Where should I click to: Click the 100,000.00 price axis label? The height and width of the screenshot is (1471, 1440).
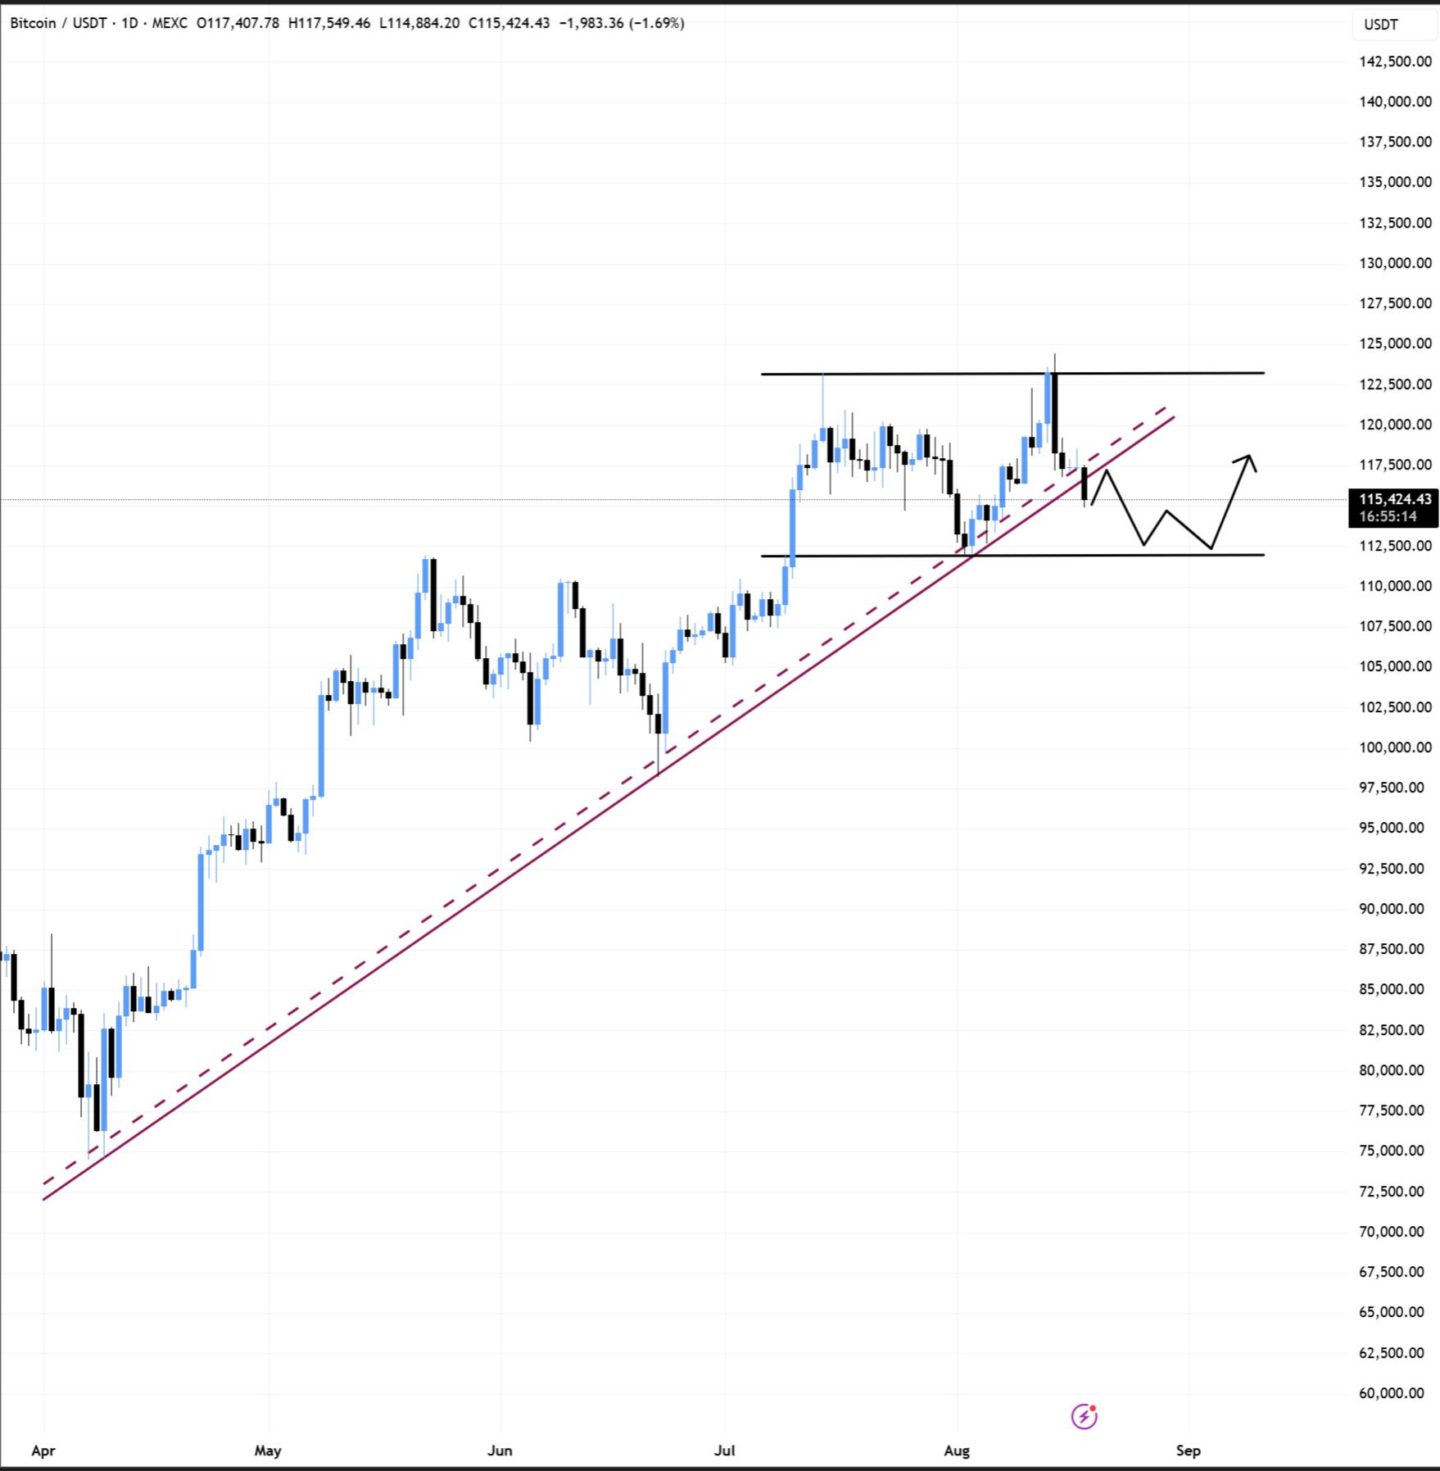click(x=1395, y=747)
